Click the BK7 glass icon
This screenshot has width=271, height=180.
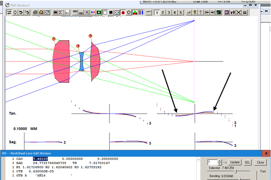[67, 12]
